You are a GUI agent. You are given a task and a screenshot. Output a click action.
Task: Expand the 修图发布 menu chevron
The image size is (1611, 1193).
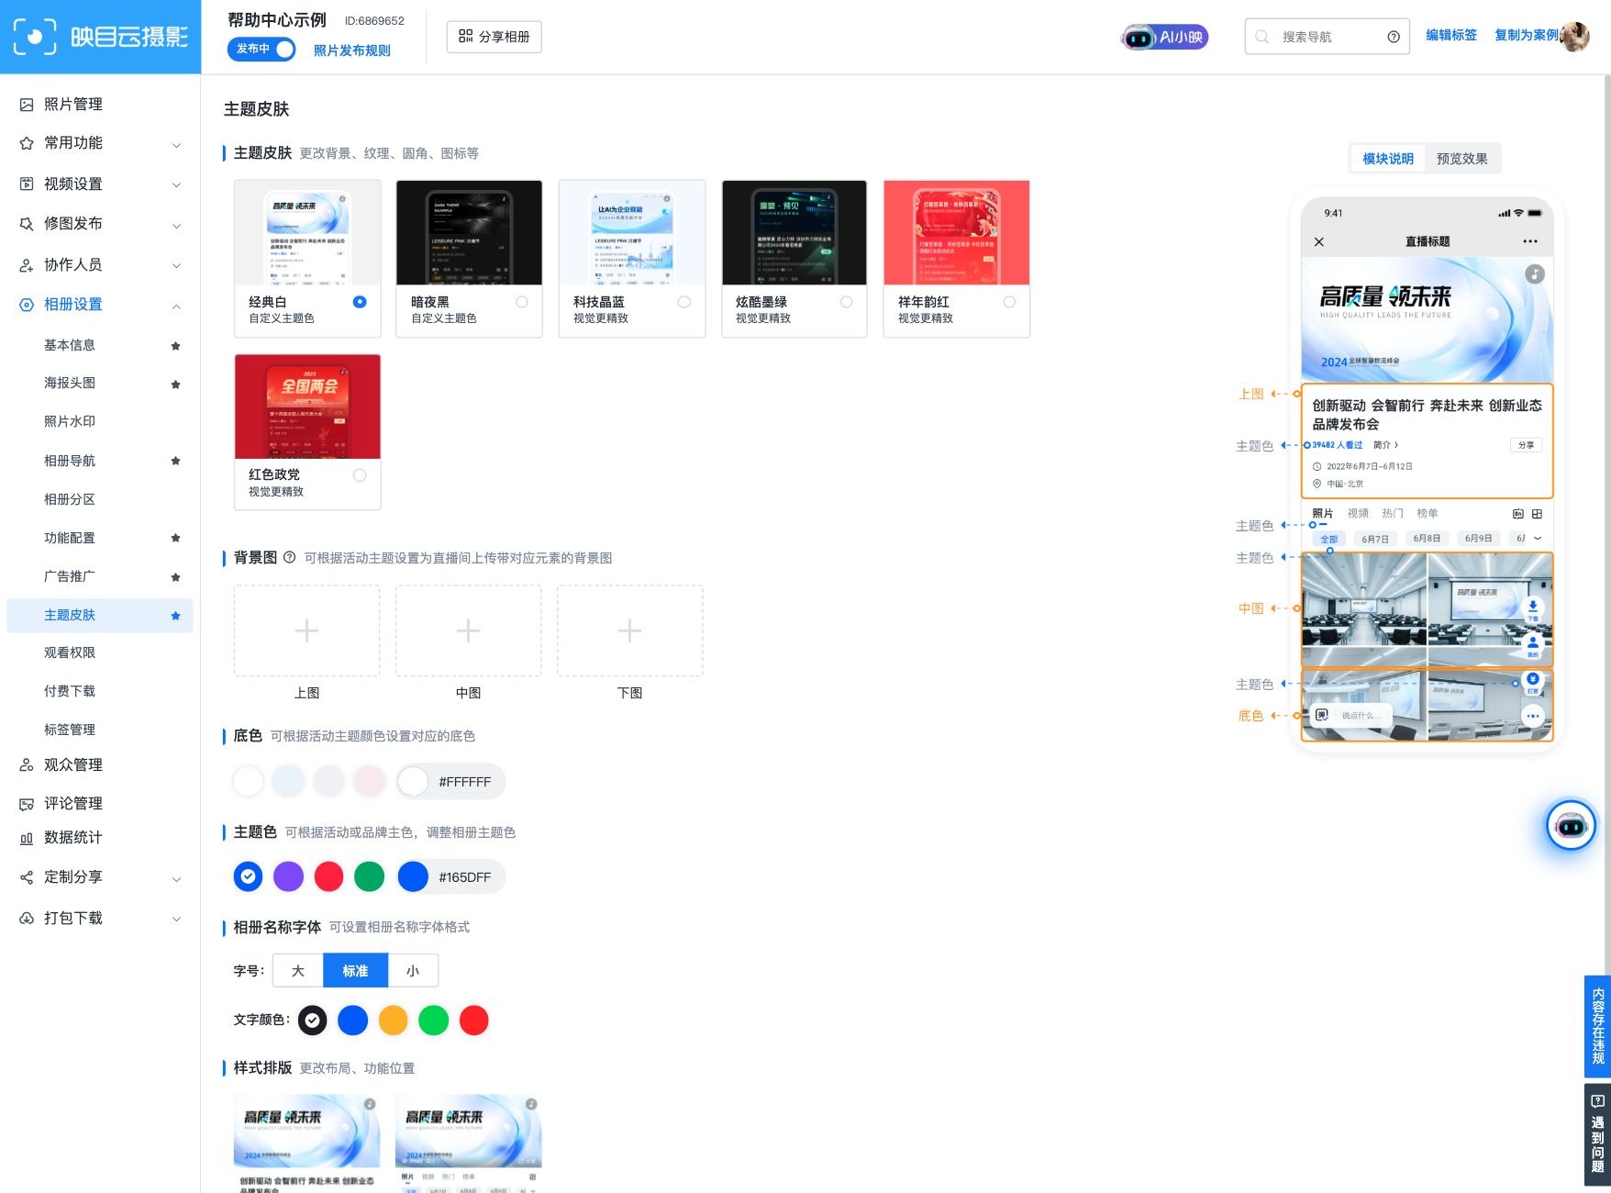pyautogui.click(x=176, y=226)
